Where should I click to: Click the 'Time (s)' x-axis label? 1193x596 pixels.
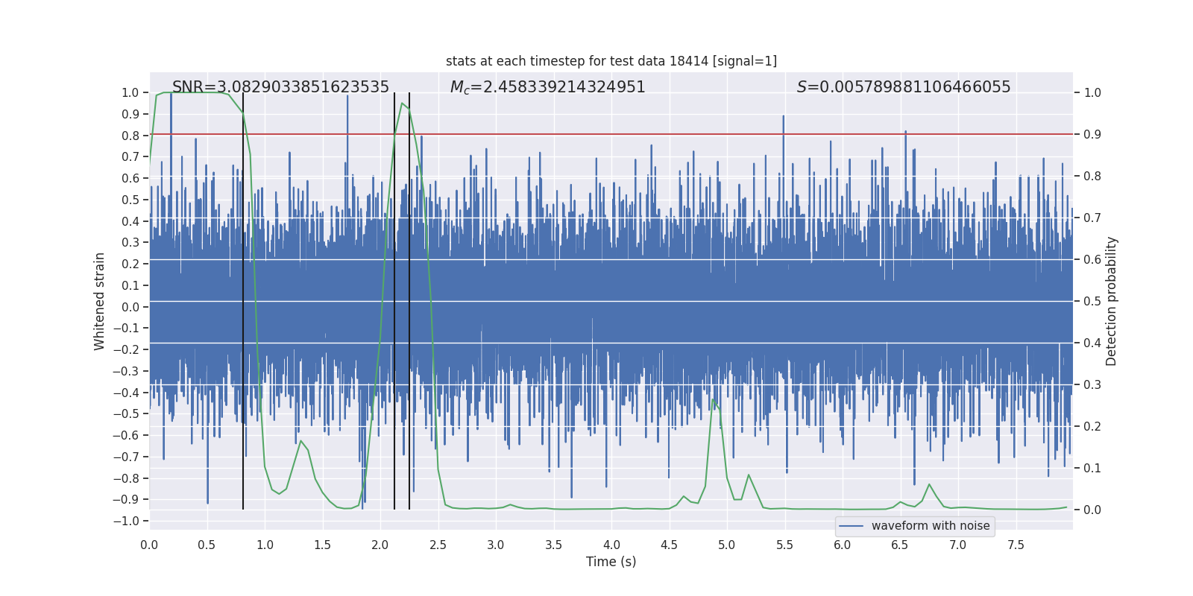(611, 562)
